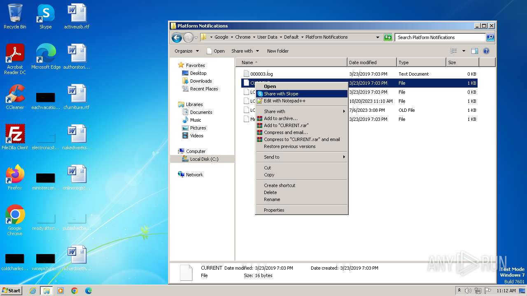This screenshot has height=296, width=527.
Task: Open CCleaner desktop shortcut
Action: coord(15,97)
